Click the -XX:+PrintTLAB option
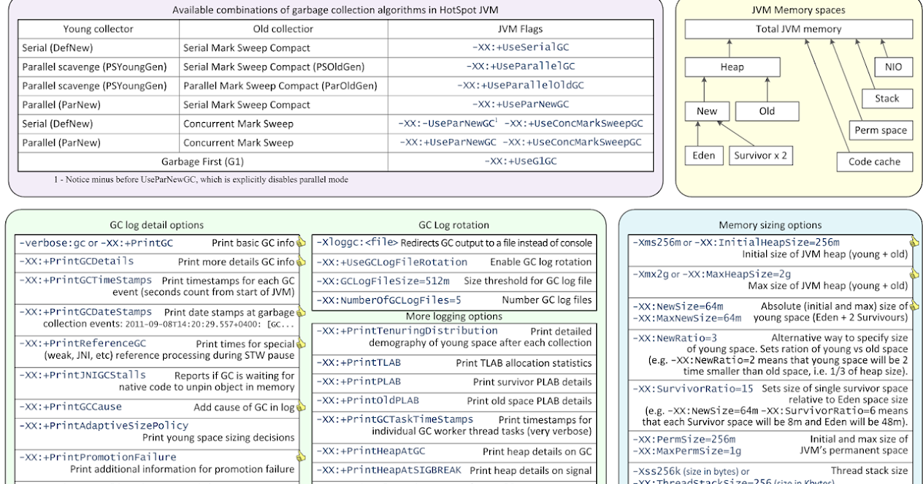This screenshot has width=923, height=484. tap(358, 363)
